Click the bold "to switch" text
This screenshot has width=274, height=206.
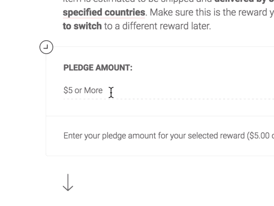coord(82,26)
